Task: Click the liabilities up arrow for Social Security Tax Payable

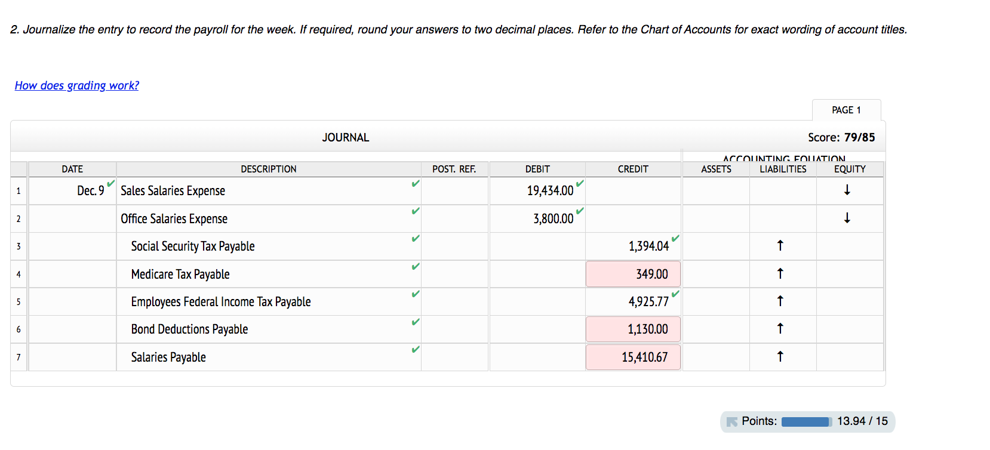Action: [780, 245]
